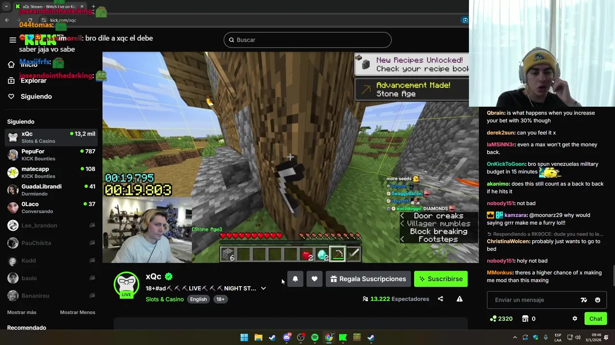Click chat username IaMSiNN3r
The width and height of the screenshot is (615, 345).
click(x=501, y=145)
